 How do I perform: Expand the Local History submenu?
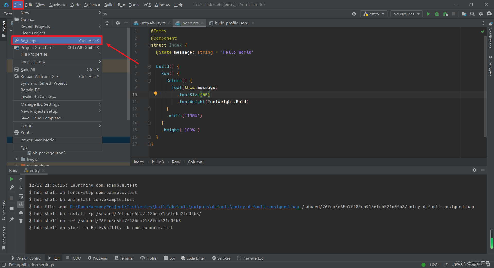tap(57, 62)
